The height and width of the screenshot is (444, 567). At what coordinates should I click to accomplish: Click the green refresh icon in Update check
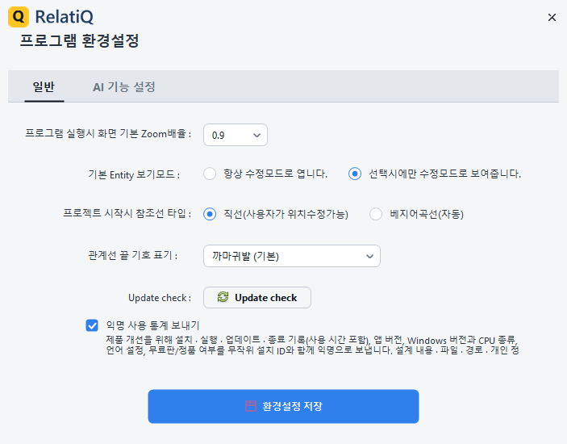[x=223, y=297]
